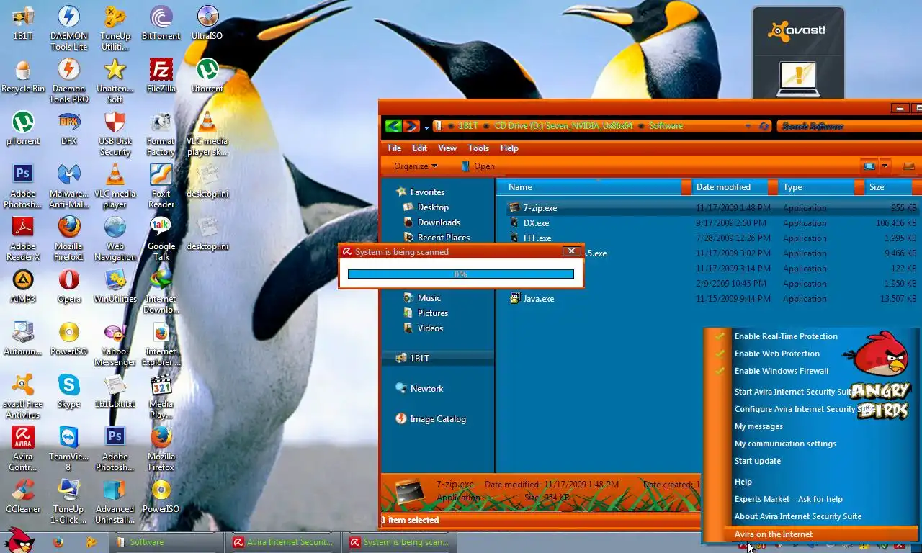922x553 pixels.
Task: Choose Start update in Avira menu
Action: 757,461
